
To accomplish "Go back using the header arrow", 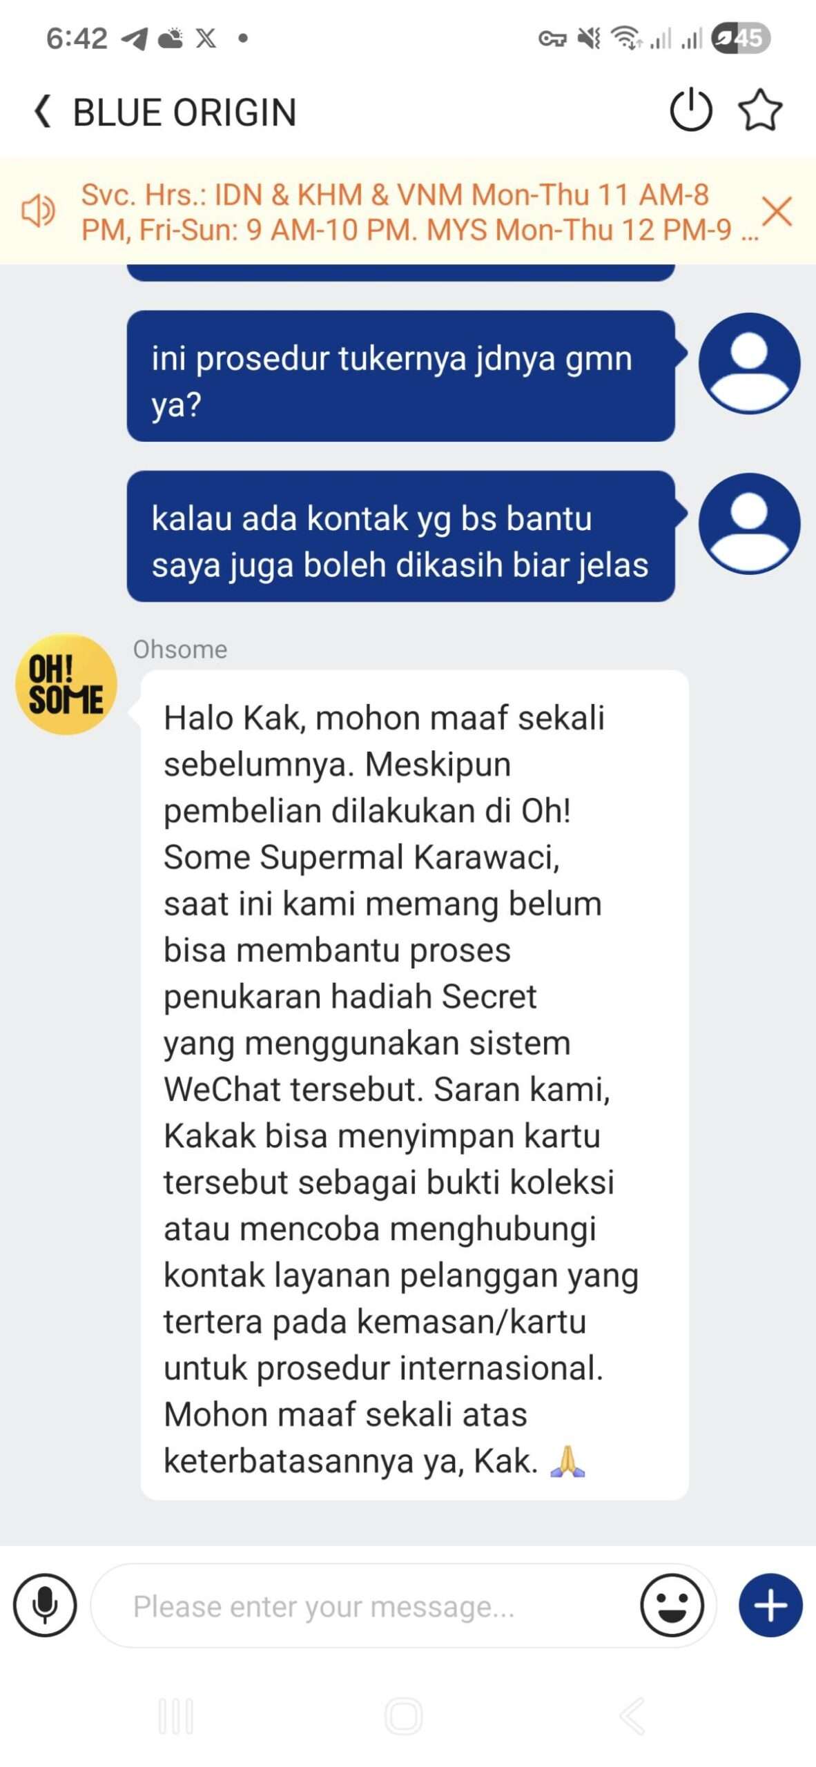I will (x=43, y=111).
